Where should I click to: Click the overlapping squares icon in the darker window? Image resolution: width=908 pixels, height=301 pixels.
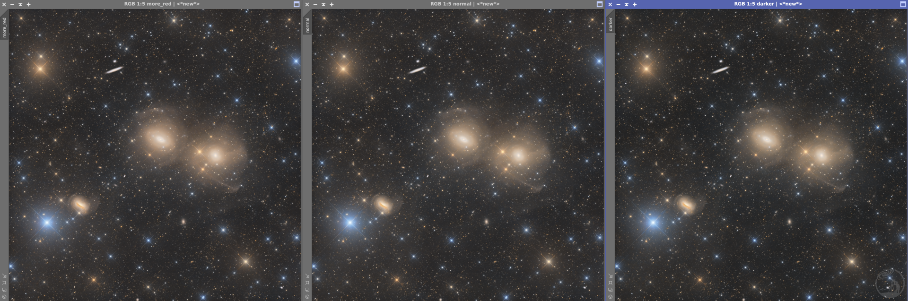coord(611,290)
